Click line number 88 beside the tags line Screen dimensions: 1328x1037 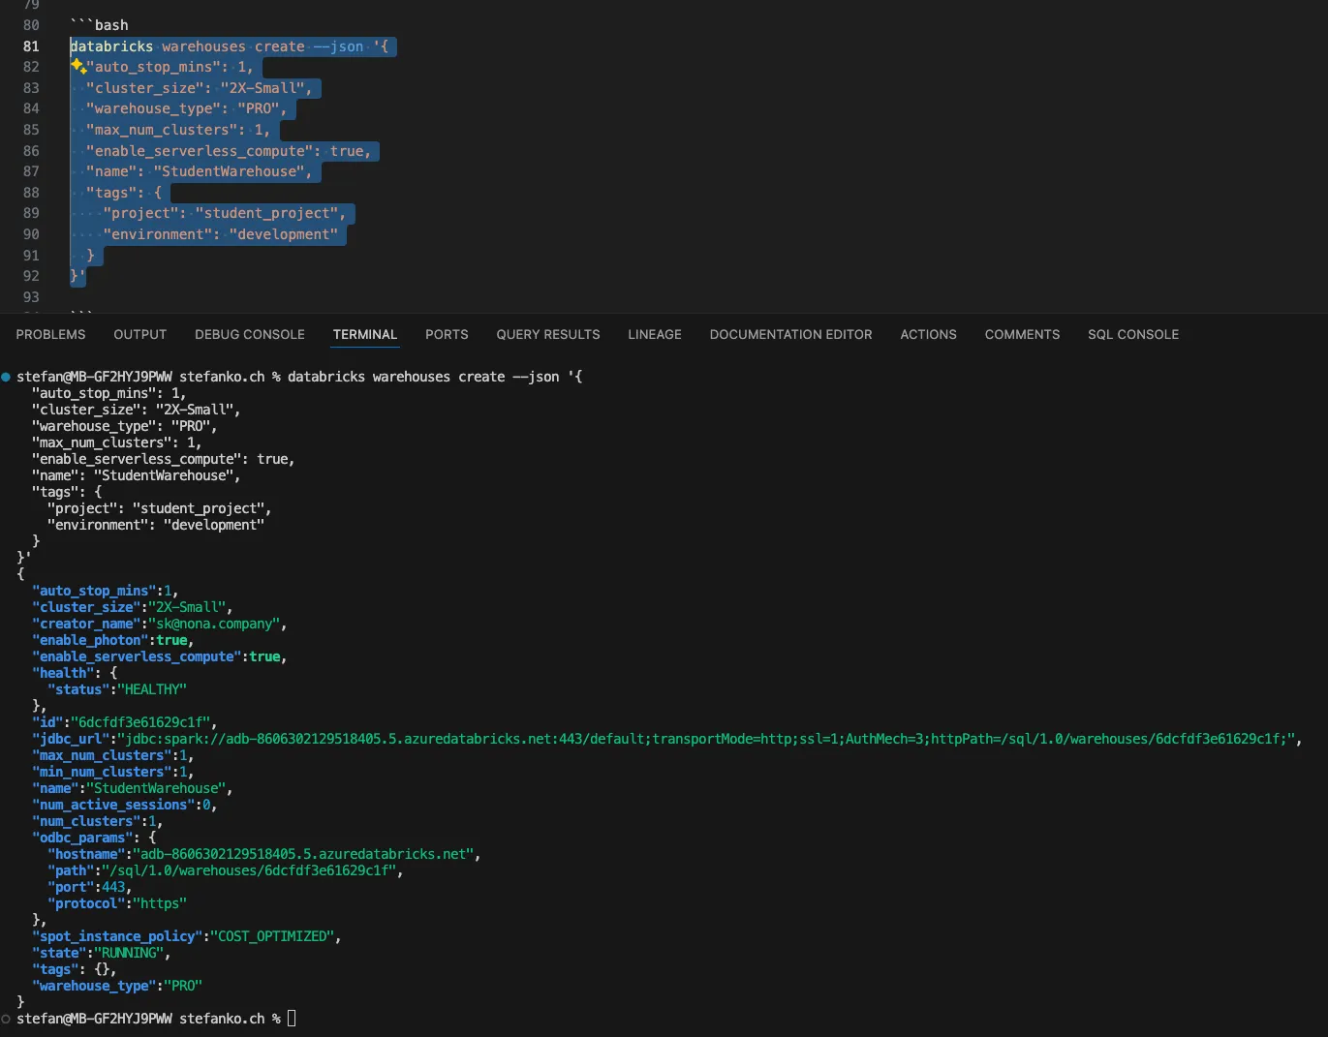point(31,193)
